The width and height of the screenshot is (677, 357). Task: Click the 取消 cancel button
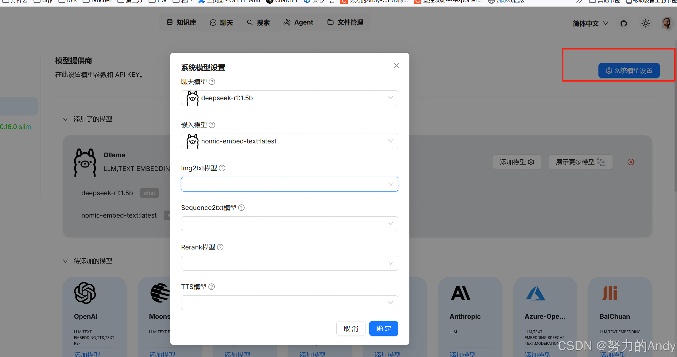tap(351, 329)
